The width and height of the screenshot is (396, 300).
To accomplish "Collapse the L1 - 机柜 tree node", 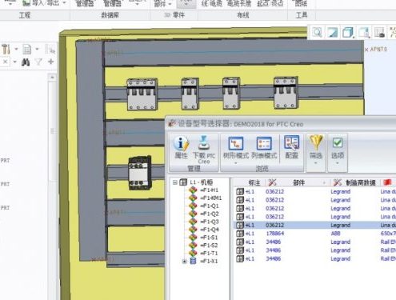I will tap(175, 182).
